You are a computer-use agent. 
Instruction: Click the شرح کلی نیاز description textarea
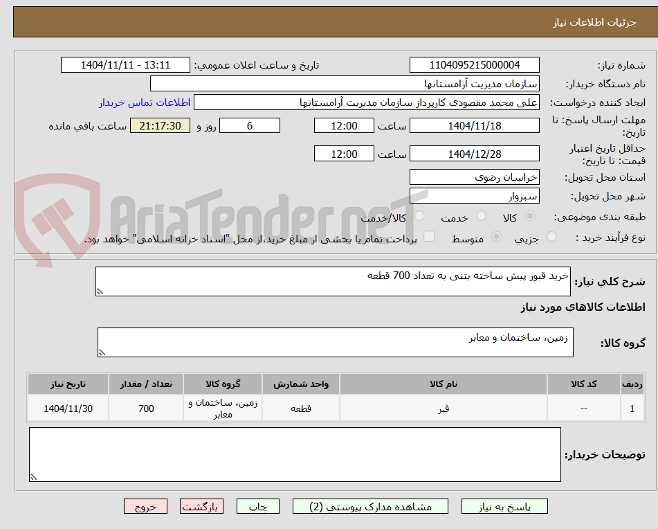point(333,281)
